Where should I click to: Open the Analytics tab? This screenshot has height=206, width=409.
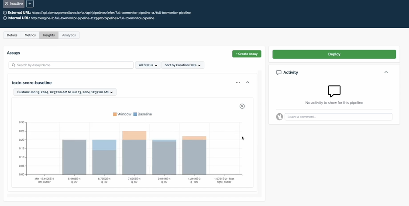tap(69, 35)
